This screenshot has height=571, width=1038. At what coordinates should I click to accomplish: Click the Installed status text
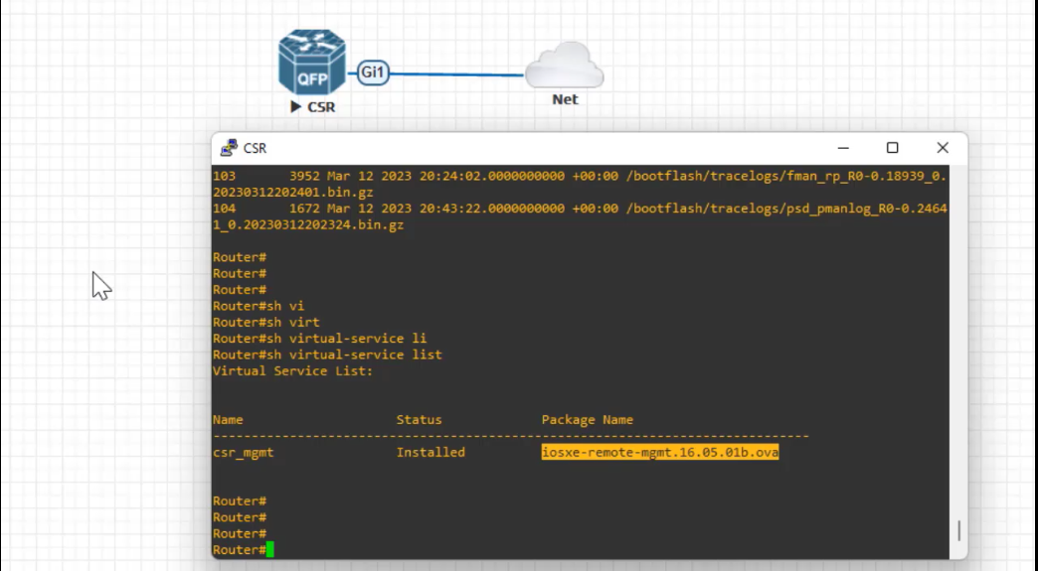click(431, 452)
